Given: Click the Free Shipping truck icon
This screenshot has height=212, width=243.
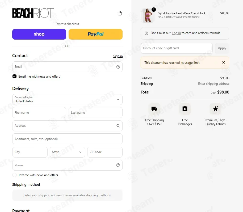Looking at the screenshot, I should tap(154, 109).
